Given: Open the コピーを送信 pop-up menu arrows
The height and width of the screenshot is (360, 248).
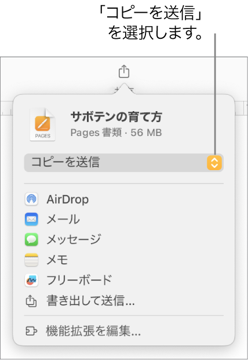Looking at the screenshot, I should (214, 163).
